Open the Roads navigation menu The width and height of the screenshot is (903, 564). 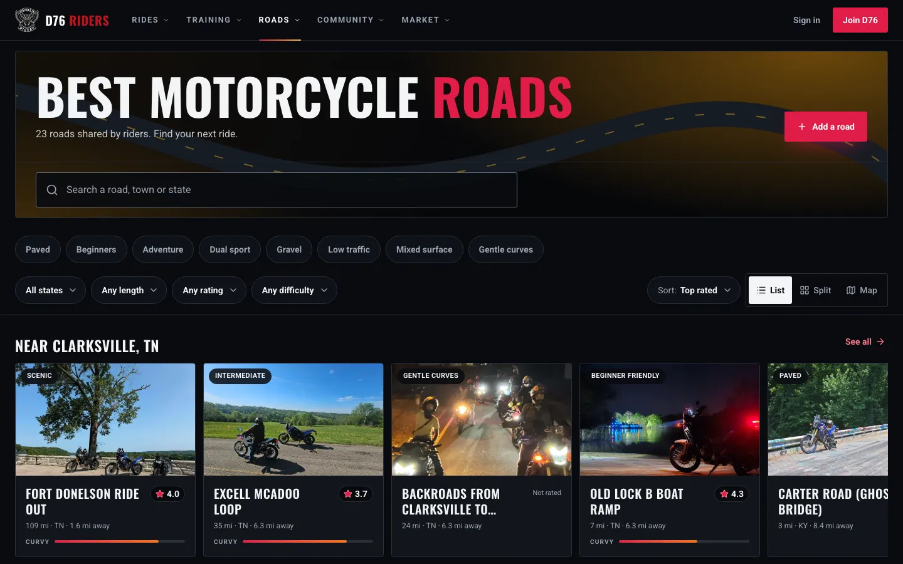[x=280, y=20]
